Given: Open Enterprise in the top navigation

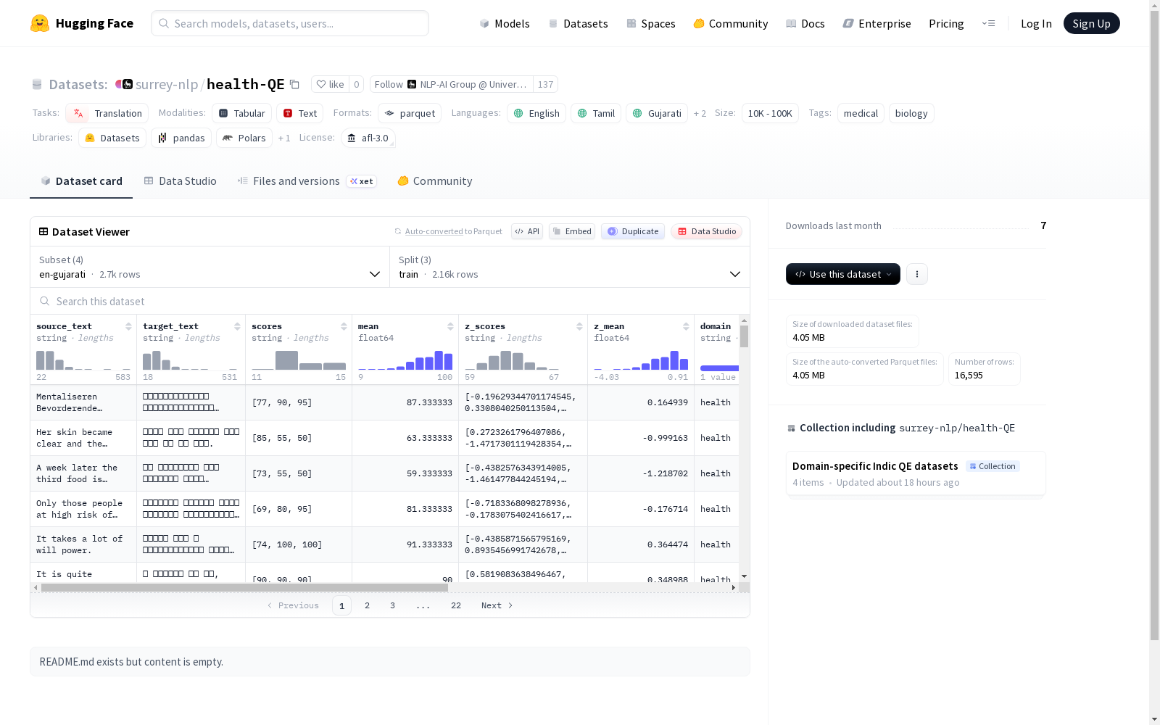Looking at the screenshot, I should pyautogui.click(x=877, y=23).
